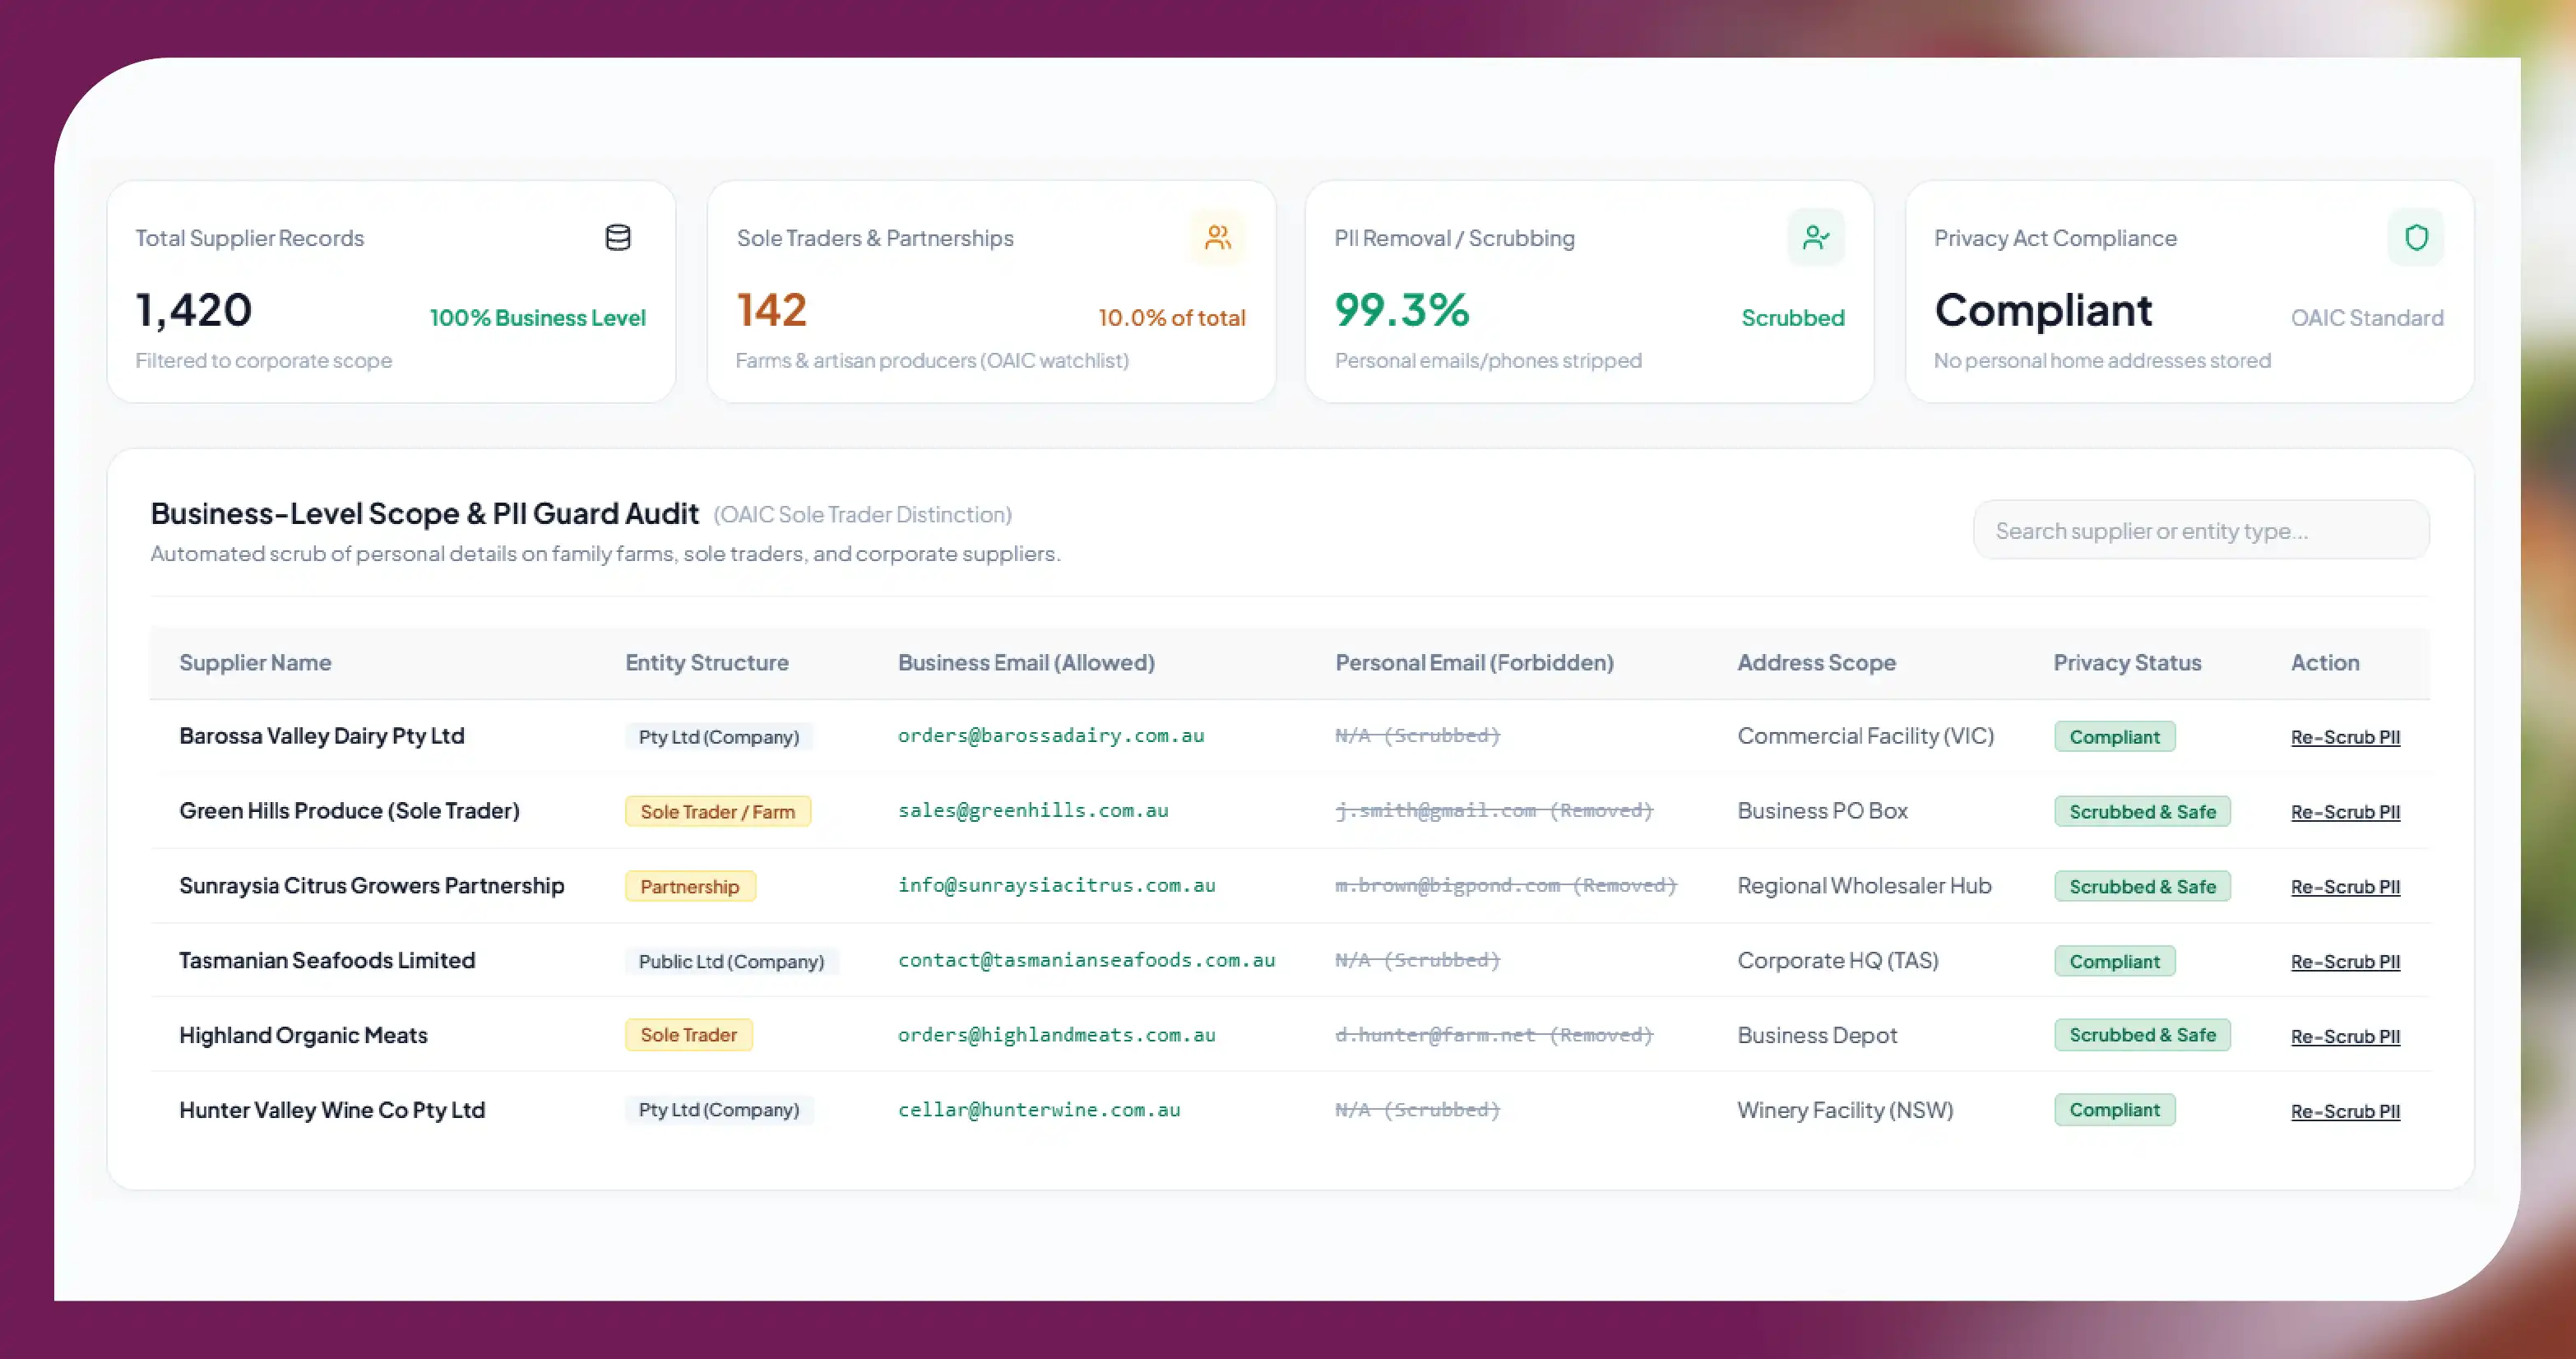Click cellar@hunterwine.com.au email
This screenshot has height=1359, width=2576.
tap(1039, 1110)
